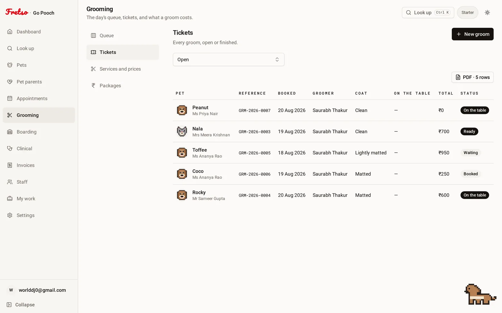The image size is (502, 313).
Task: Export the PDF with 5 rows
Action: click(x=472, y=77)
